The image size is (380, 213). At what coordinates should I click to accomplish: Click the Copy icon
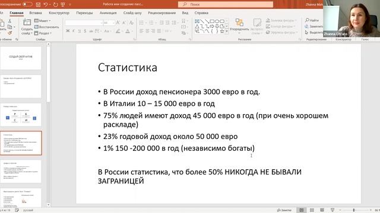click(x=9, y=27)
